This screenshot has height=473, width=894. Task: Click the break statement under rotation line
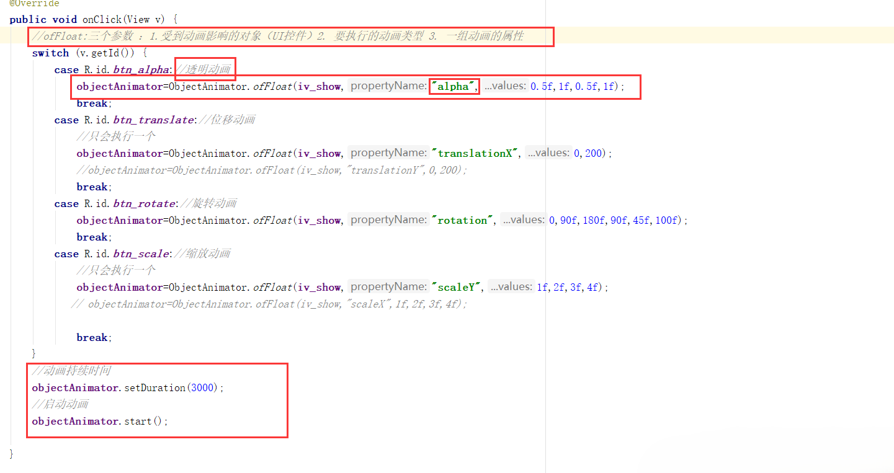pyautogui.click(x=94, y=237)
